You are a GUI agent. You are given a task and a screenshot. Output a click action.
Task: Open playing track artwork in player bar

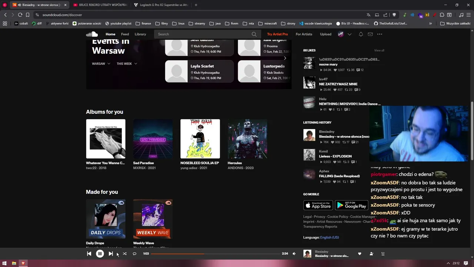coord(307,254)
